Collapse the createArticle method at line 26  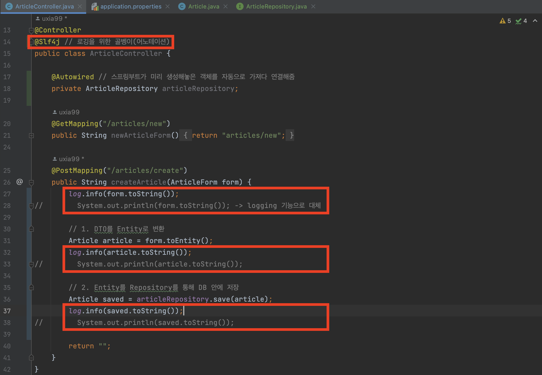[x=31, y=182]
